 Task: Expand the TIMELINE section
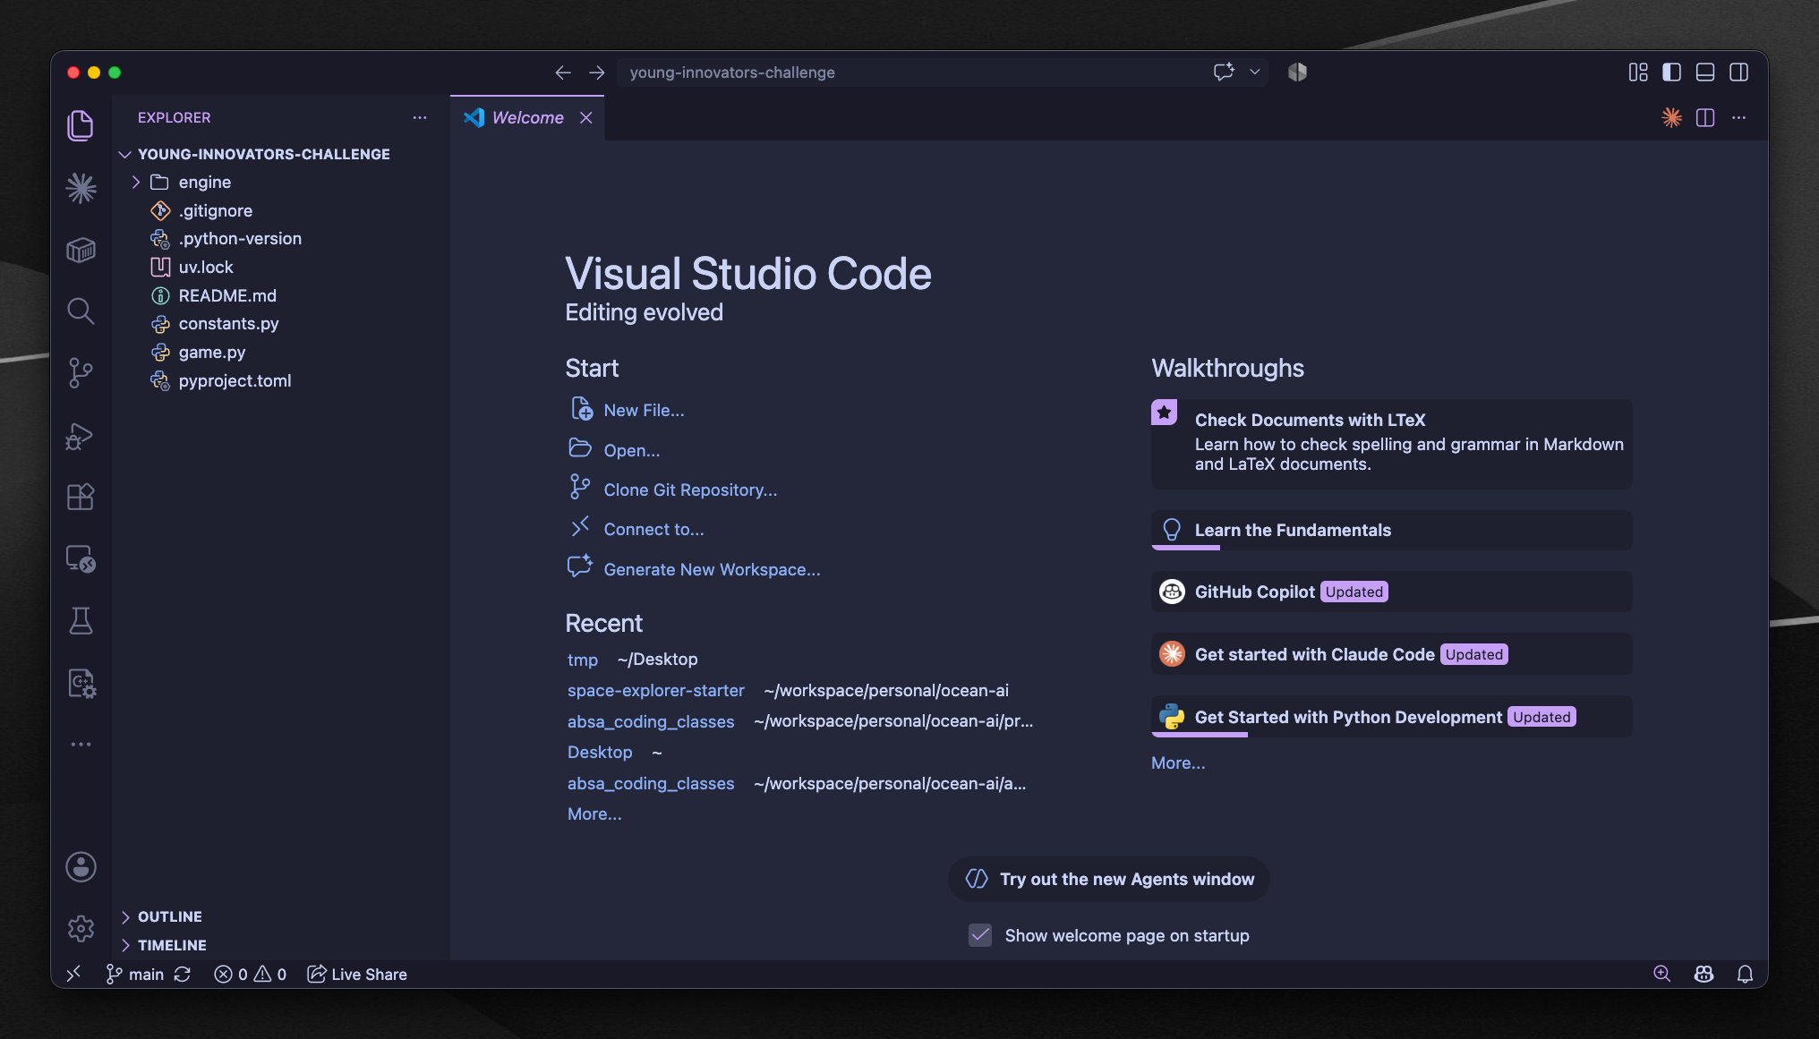pyautogui.click(x=281, y=945)
